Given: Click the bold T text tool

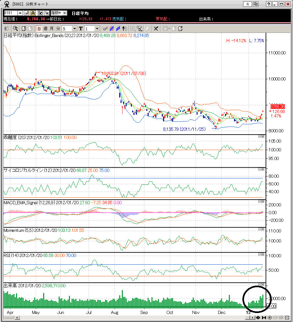Looking at the screenshot, I should tap(81, 29).
